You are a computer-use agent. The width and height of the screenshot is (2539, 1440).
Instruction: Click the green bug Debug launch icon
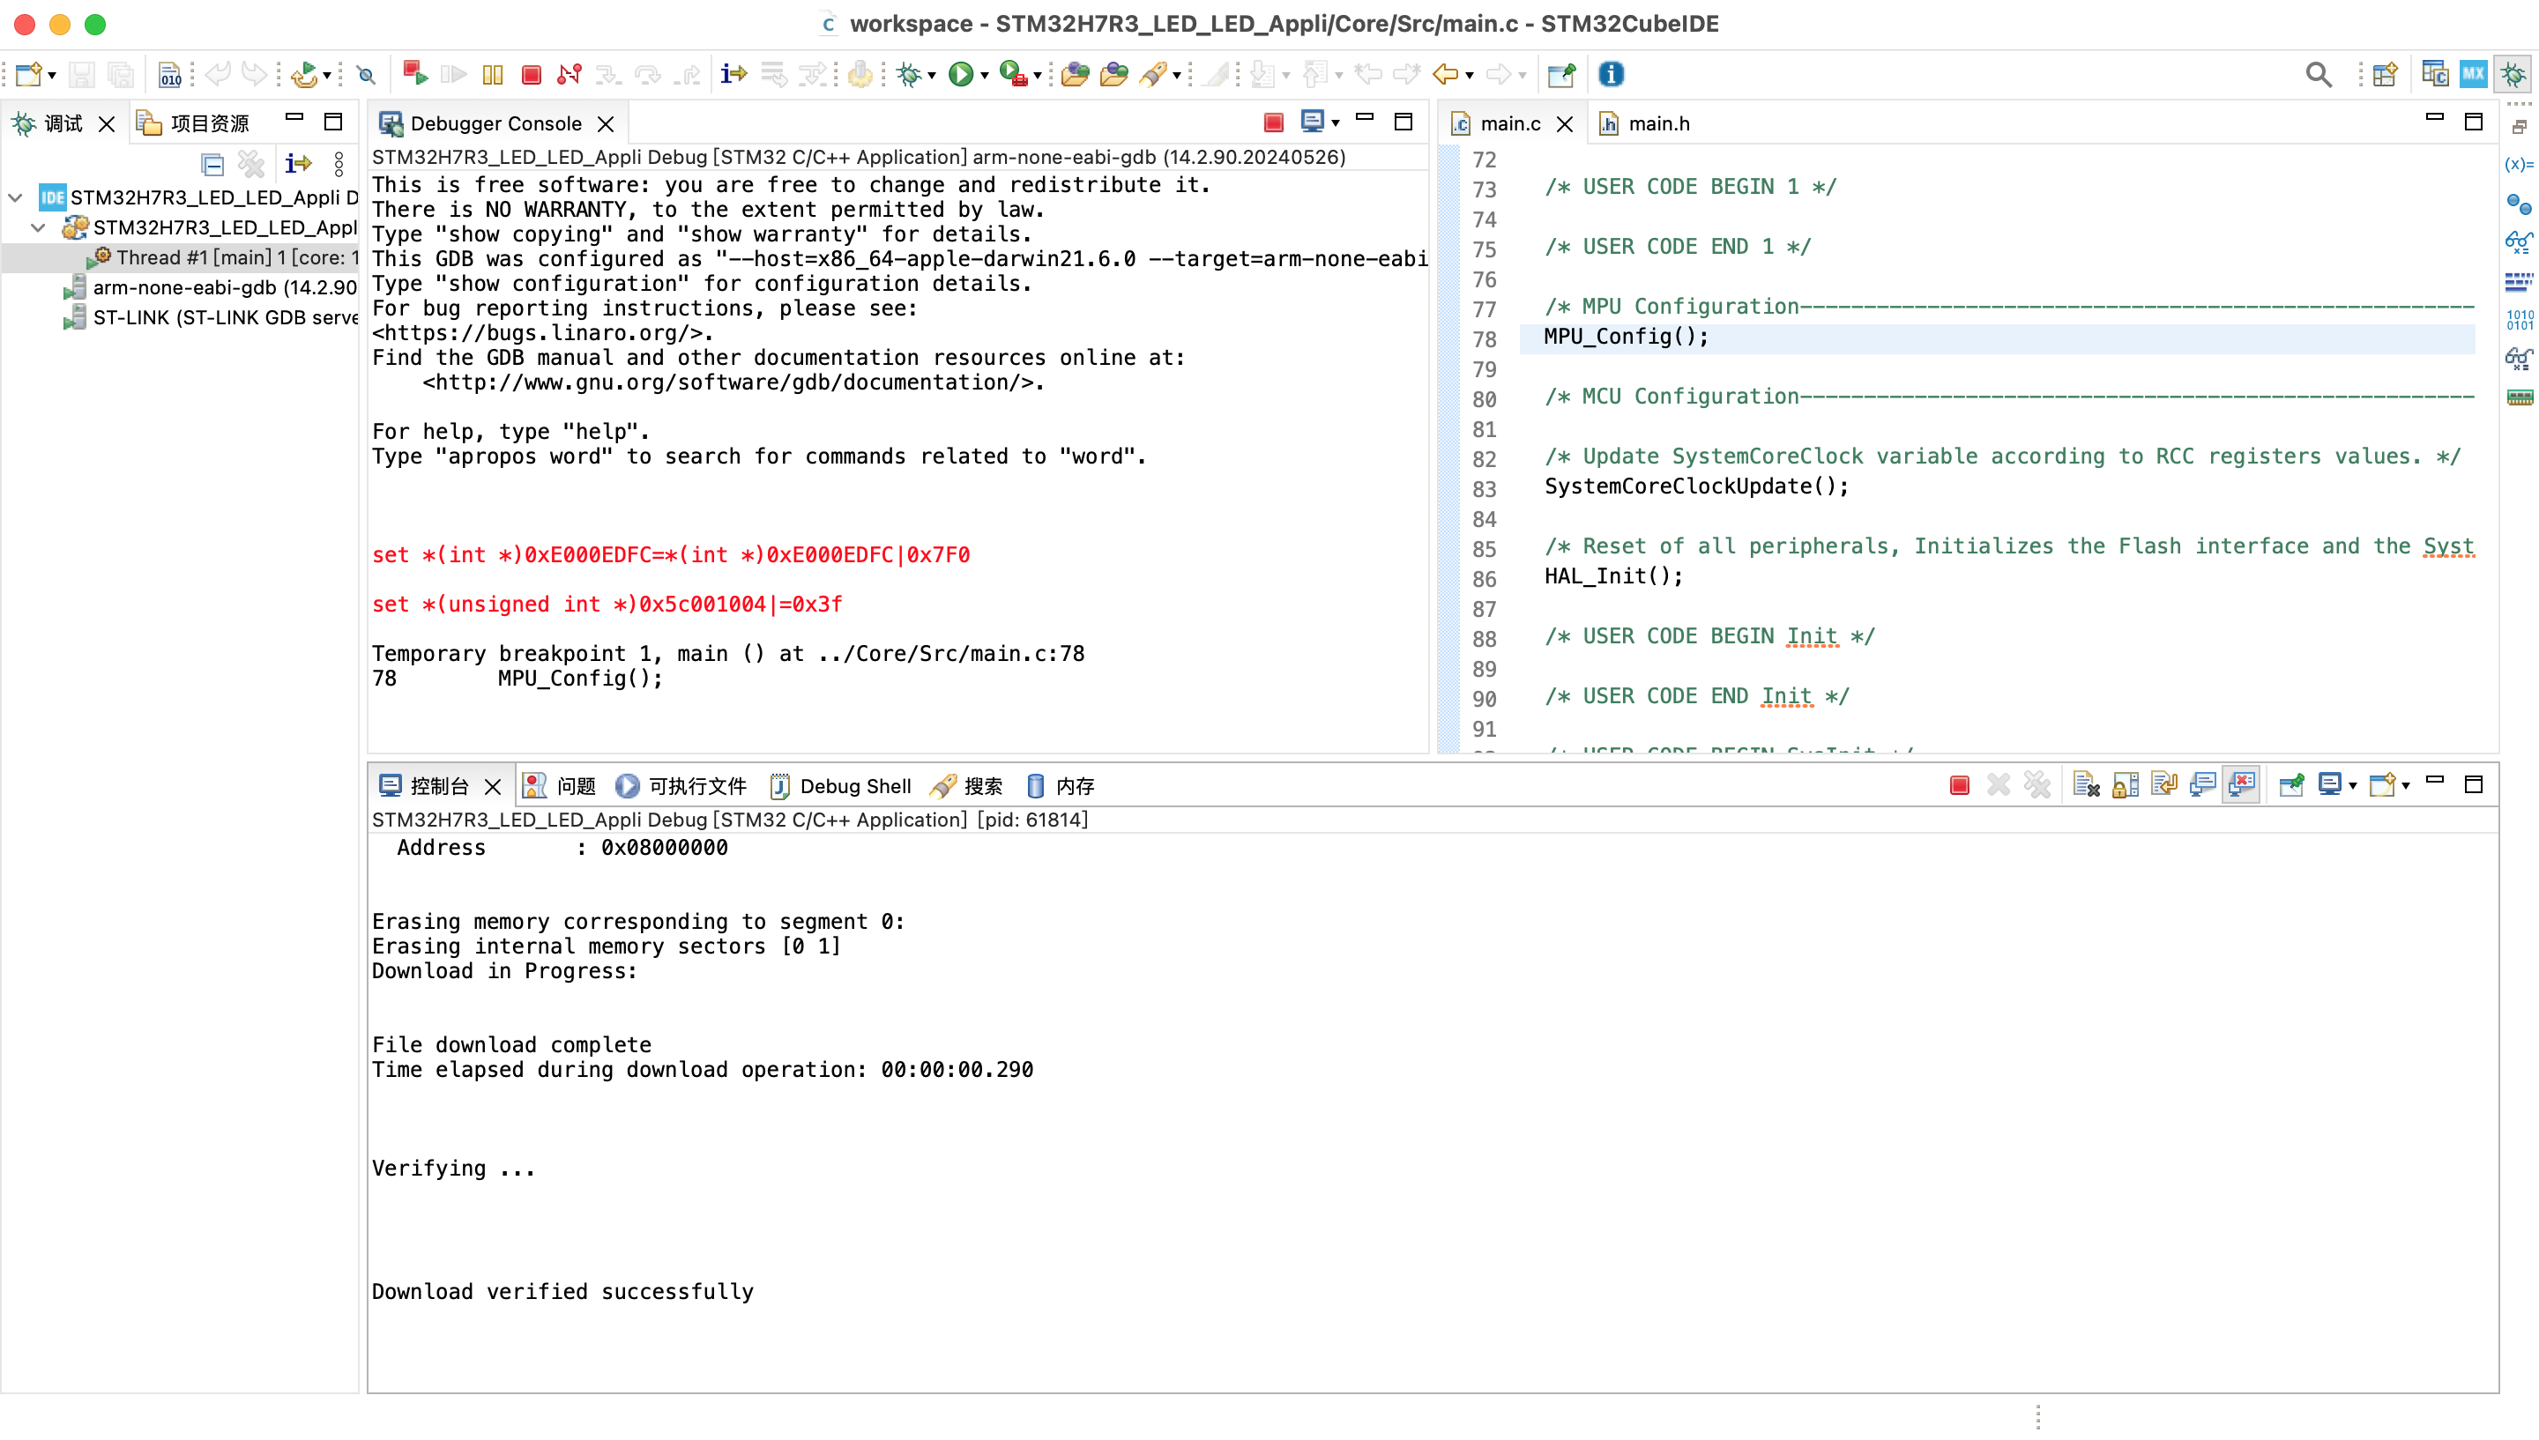coord(908,74)
